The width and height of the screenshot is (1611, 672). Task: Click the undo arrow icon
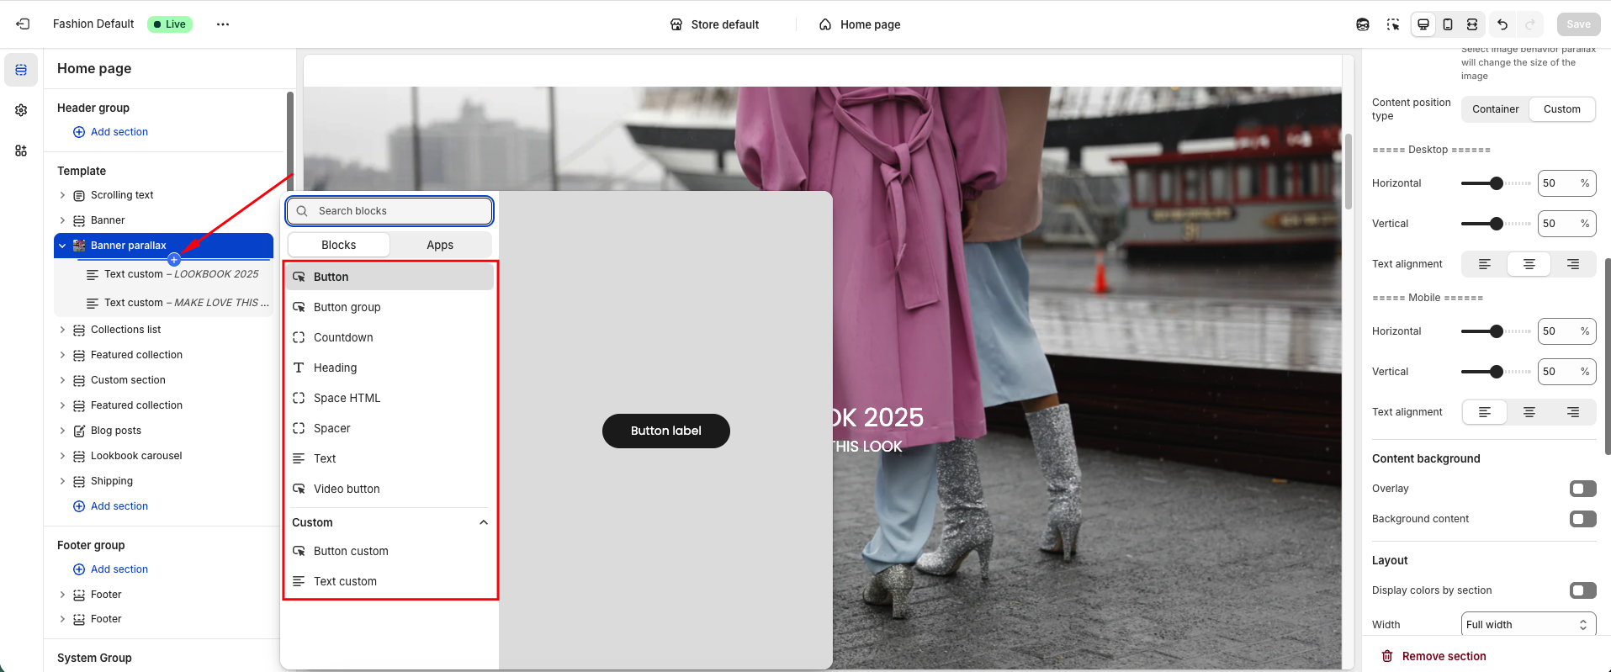[1502, 24]
